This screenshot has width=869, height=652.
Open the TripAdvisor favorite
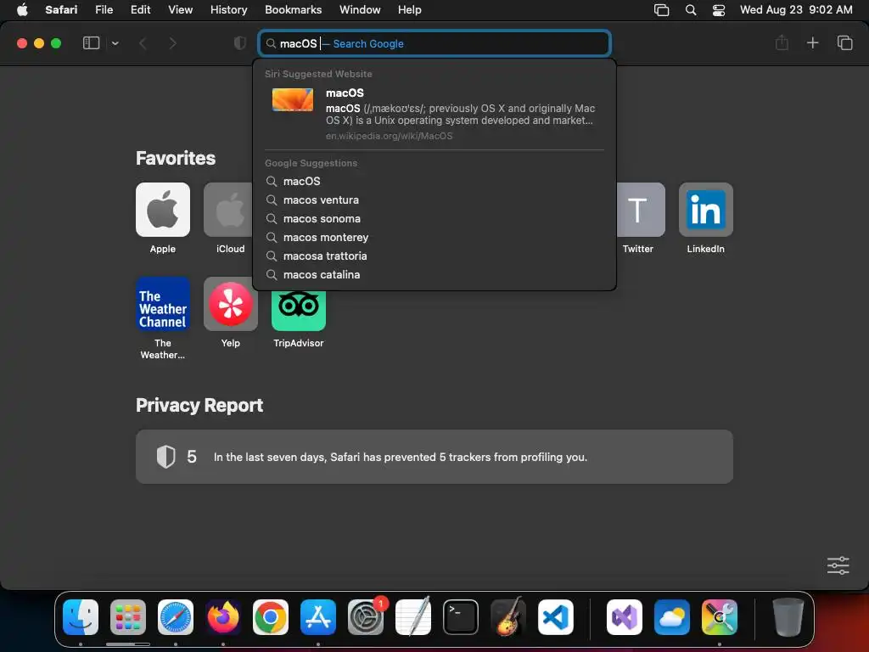pyautogui.click(x=298, y=311)
